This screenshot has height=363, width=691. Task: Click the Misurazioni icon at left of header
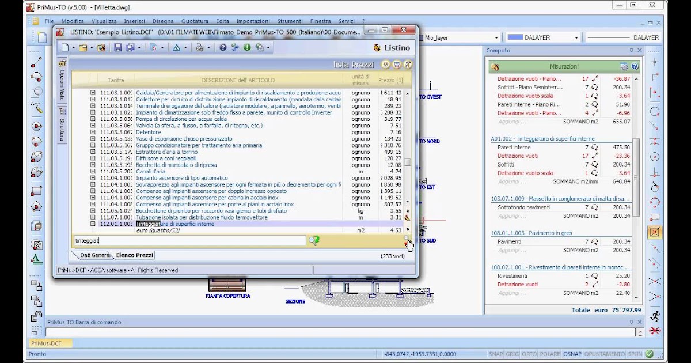click(494, 67)
